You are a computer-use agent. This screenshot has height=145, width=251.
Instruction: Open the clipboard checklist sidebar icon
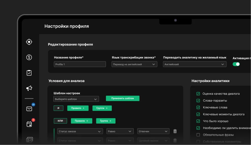[29, 73]
